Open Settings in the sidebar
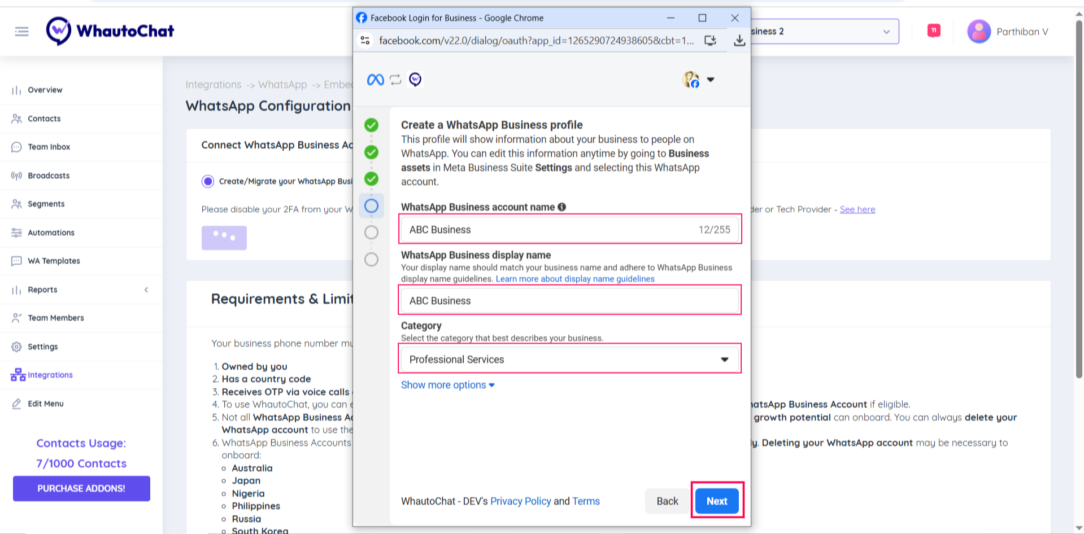 click(43, 347)
